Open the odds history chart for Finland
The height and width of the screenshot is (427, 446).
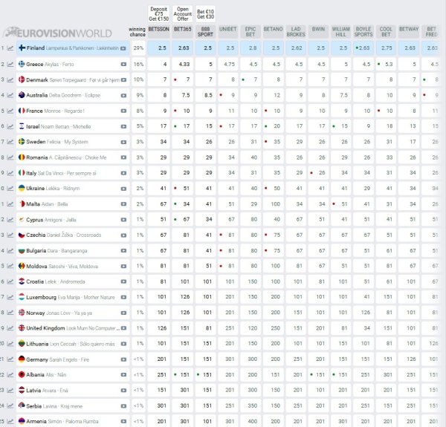coord(10,48)
